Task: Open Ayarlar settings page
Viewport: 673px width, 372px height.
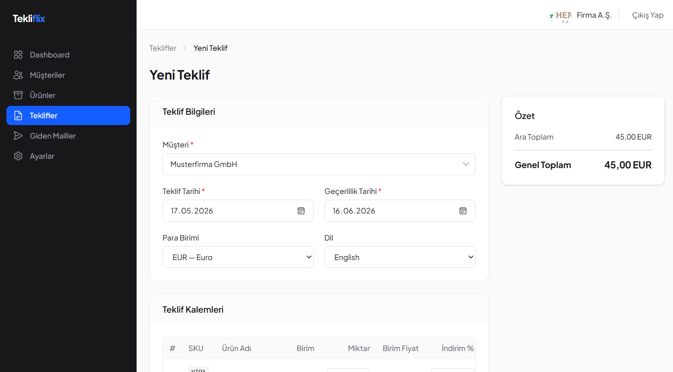Action: point(68,156)
